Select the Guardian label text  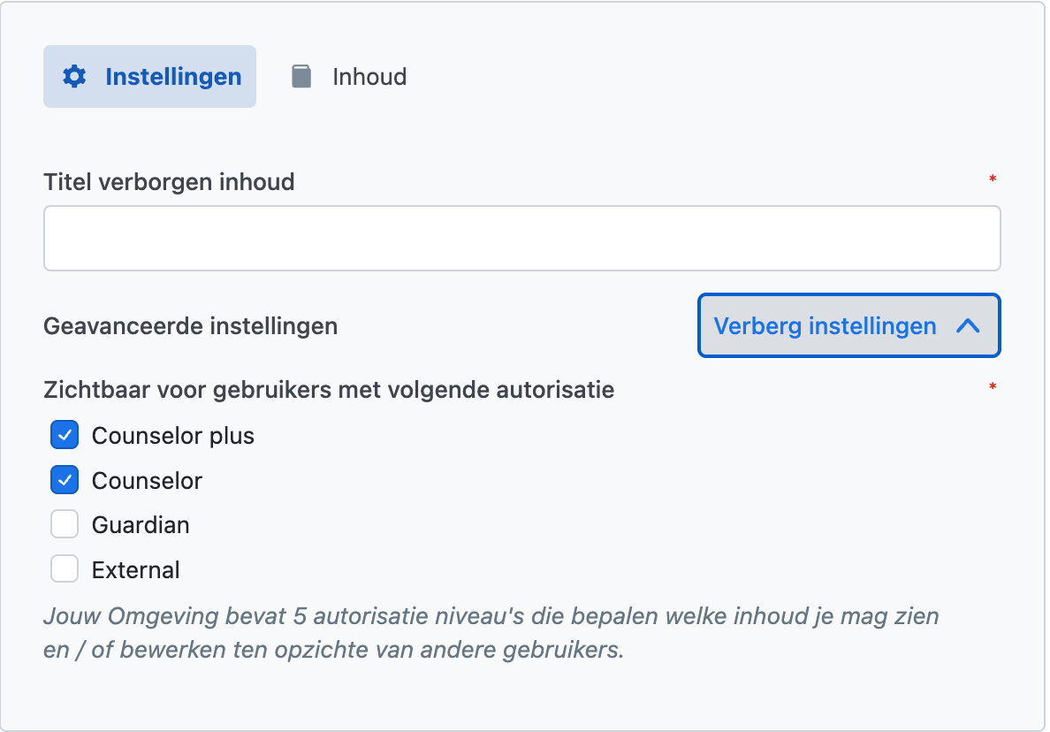141,525
